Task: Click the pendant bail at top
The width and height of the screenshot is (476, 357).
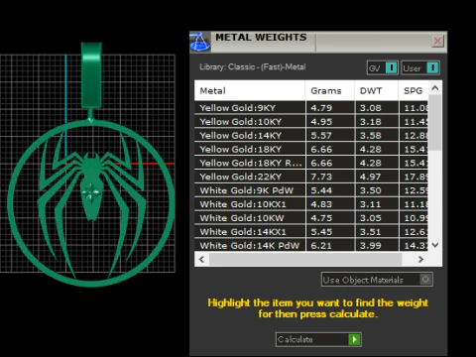Action: 91,74
